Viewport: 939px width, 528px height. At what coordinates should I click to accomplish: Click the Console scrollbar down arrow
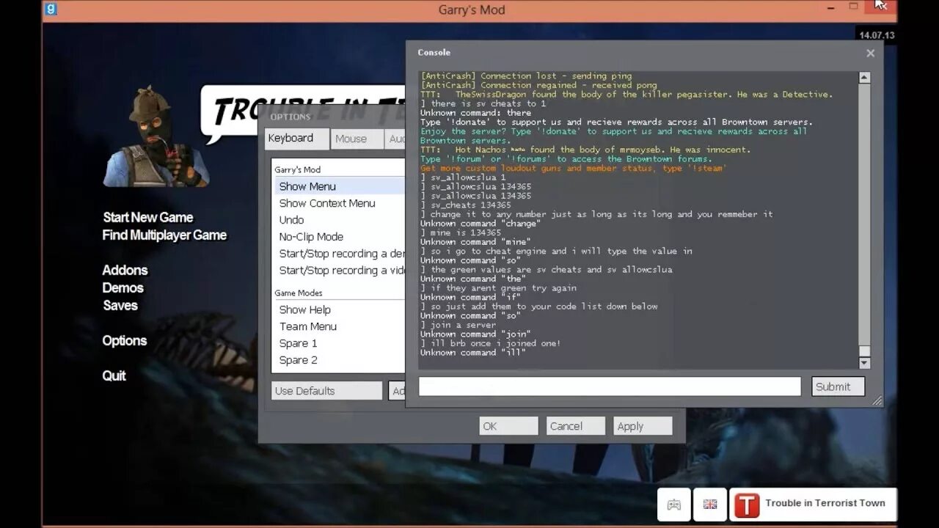pos(864,362)
